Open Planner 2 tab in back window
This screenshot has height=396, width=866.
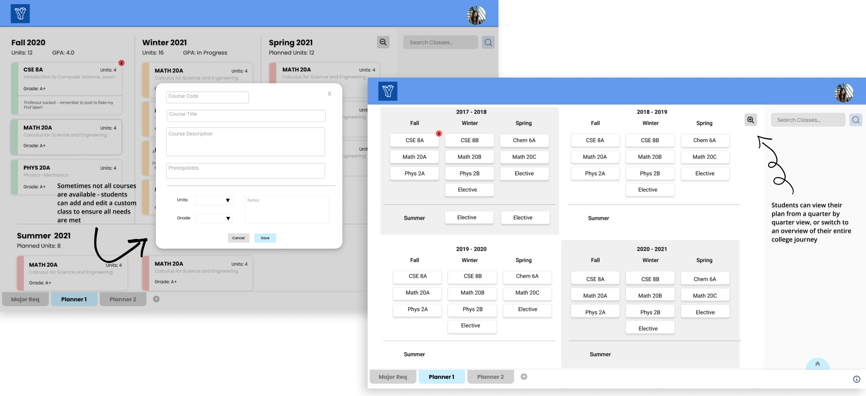coord(123,299)
